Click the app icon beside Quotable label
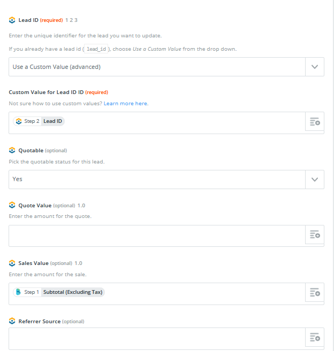The height and width of the screenshot is (351, 334). (x=12, y=151)
